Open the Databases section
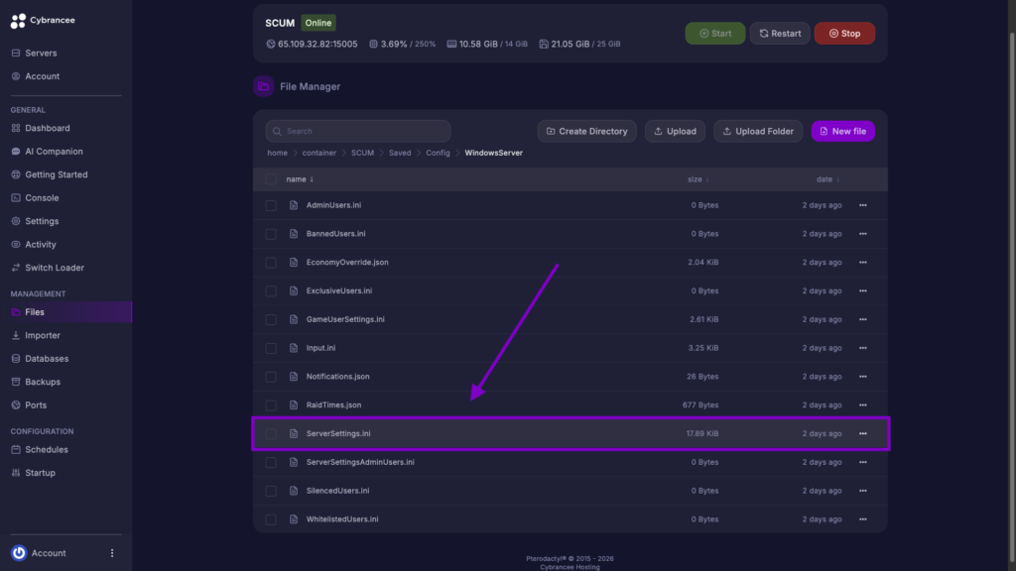The height and width of the screenshot is (571, 1016). [41, 358]
